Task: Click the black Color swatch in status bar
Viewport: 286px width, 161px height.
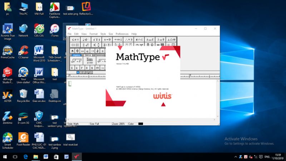Action: (x=140, y=124)
